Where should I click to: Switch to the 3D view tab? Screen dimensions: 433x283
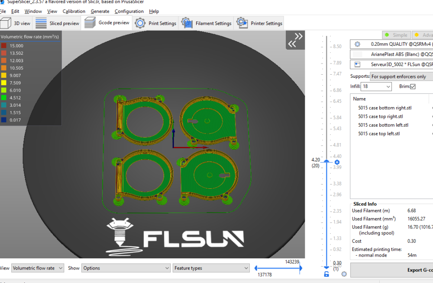(16, 23)
